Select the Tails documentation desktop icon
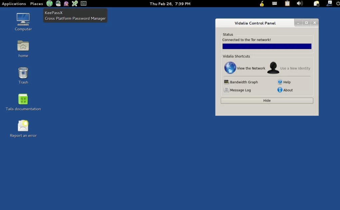This screenshot has height=210, width=340. (x=23, y=102)
